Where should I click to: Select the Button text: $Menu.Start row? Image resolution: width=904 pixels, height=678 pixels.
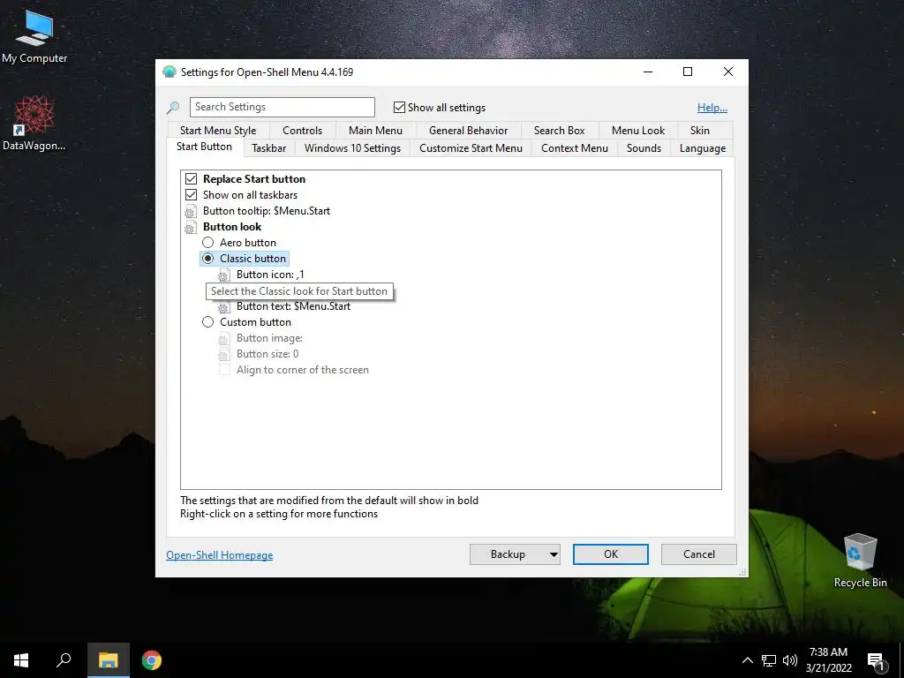293,306
